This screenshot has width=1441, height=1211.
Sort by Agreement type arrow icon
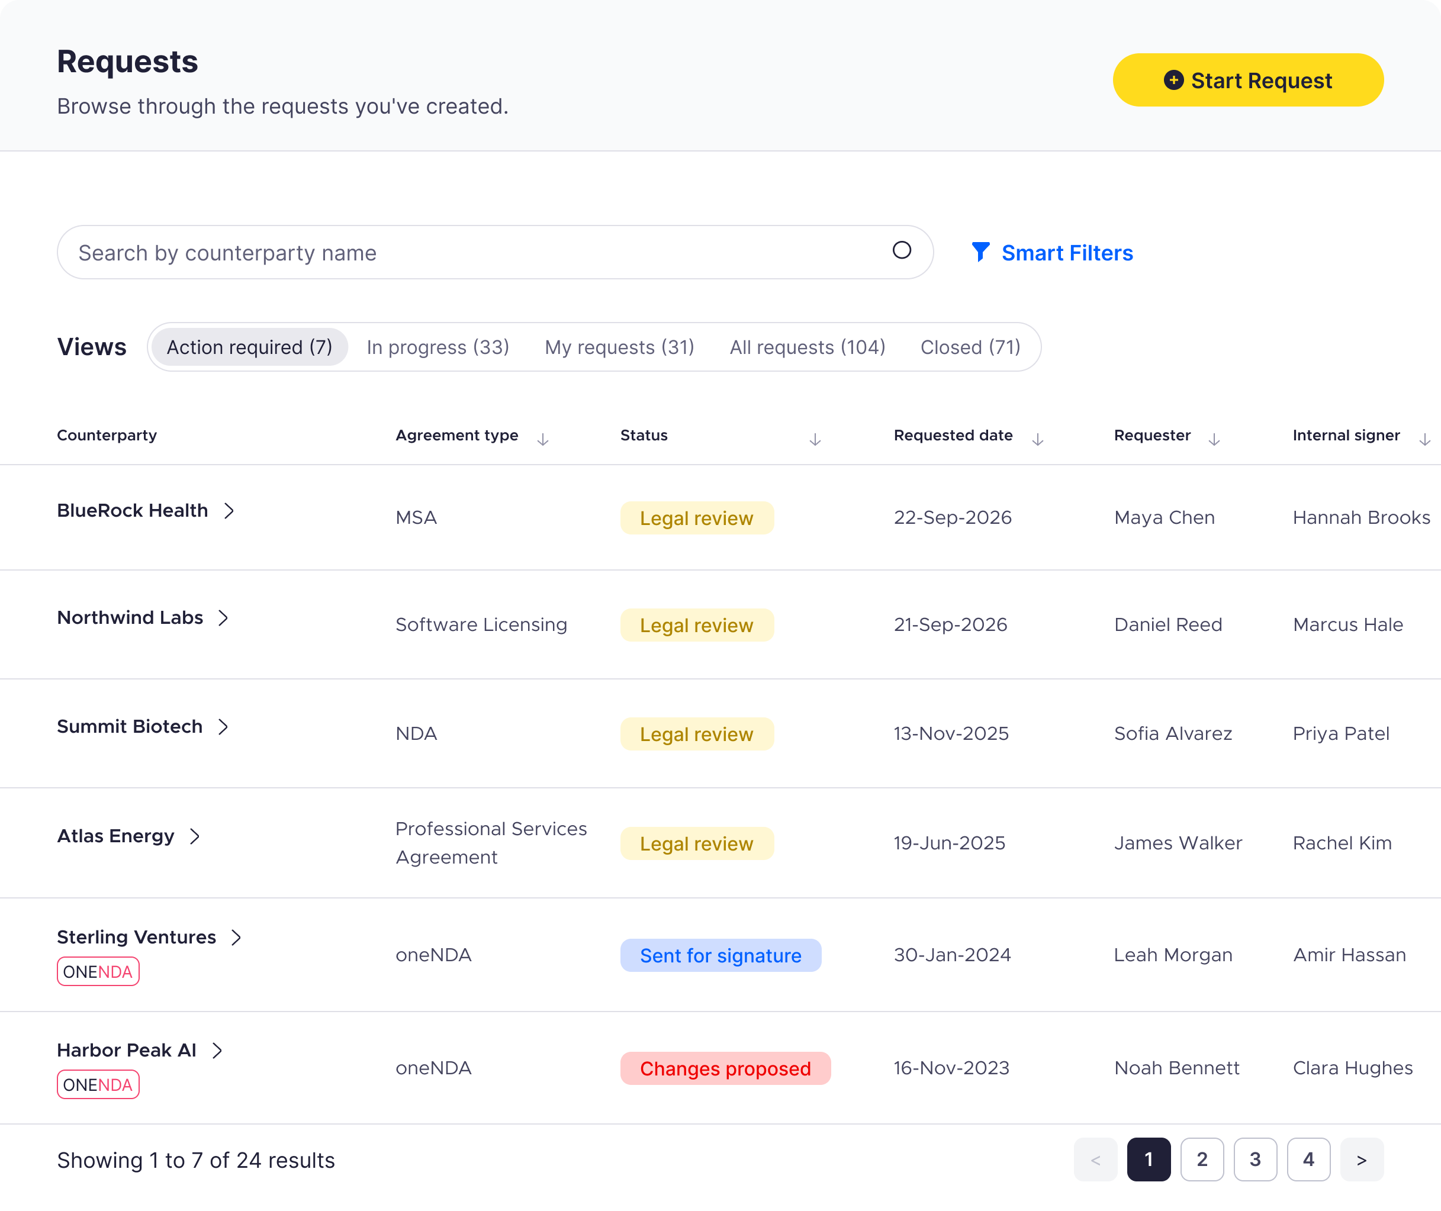pos(542,439)
